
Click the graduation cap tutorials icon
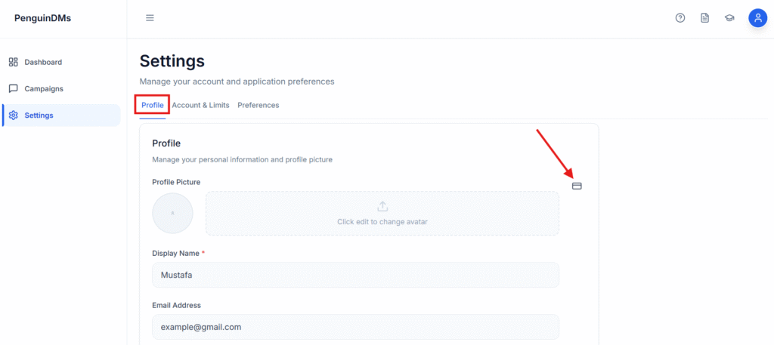coord(729,18)
